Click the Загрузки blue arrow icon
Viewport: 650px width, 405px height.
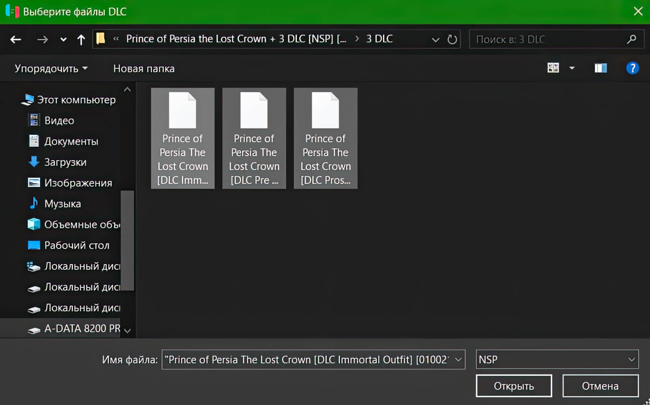click(34, 162)
